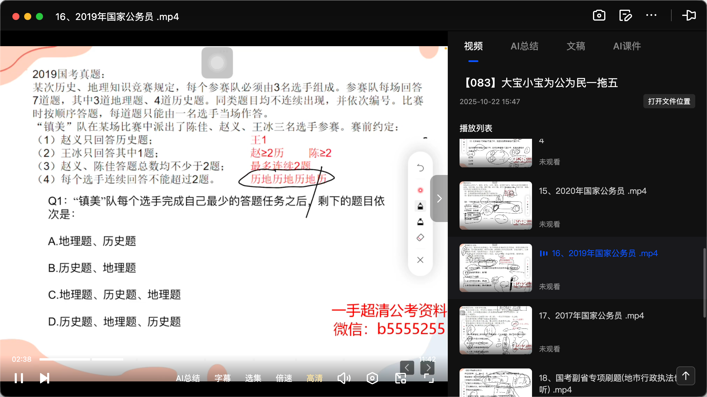Switch to the 文稿 tab
The image size is (707, 397).
(575, 46)
